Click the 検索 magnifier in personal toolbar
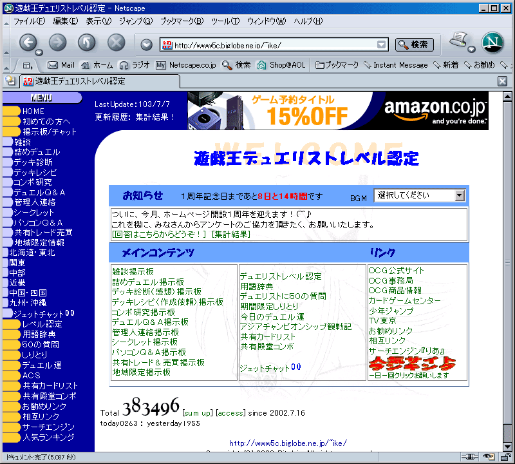 coord(236,65)
